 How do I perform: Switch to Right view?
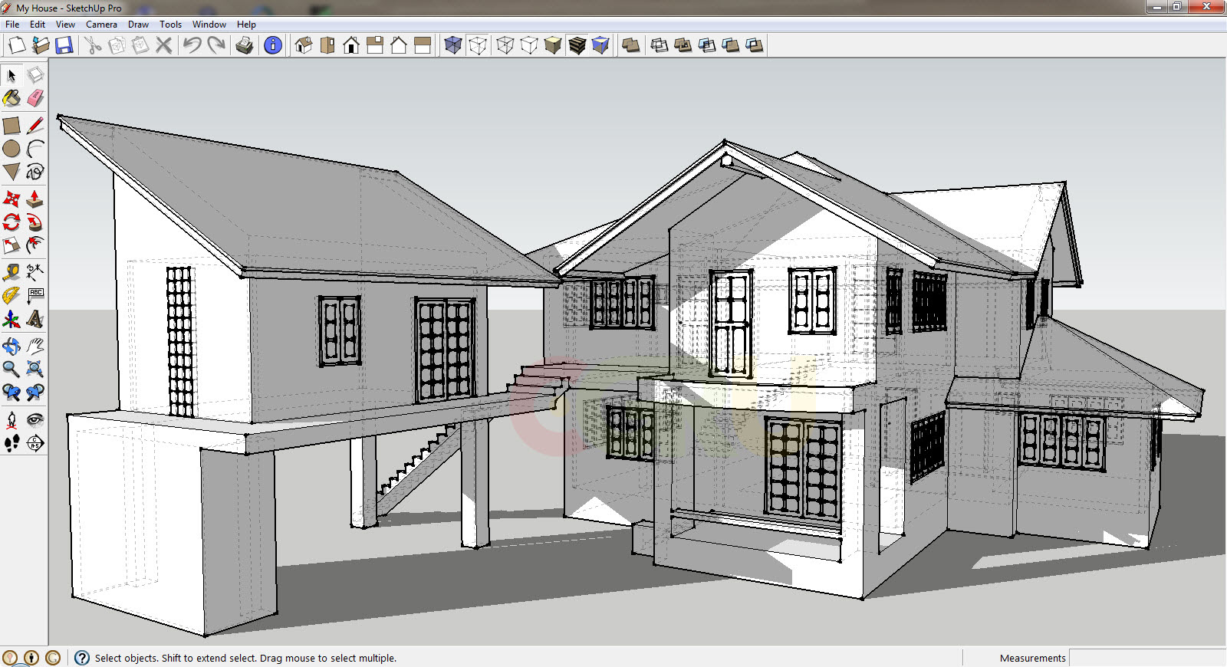375,45
